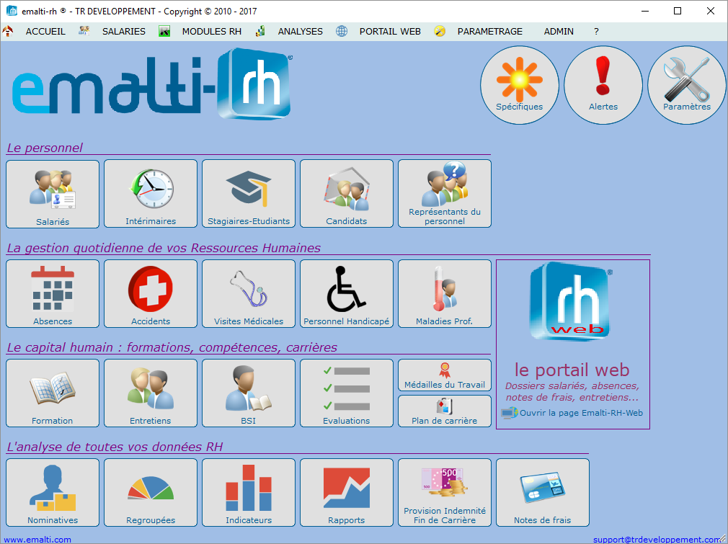This screenshot has height=544, width=728.
Task: Open the PARAMETRAGE menu
Action: click(x=490, y=32)
